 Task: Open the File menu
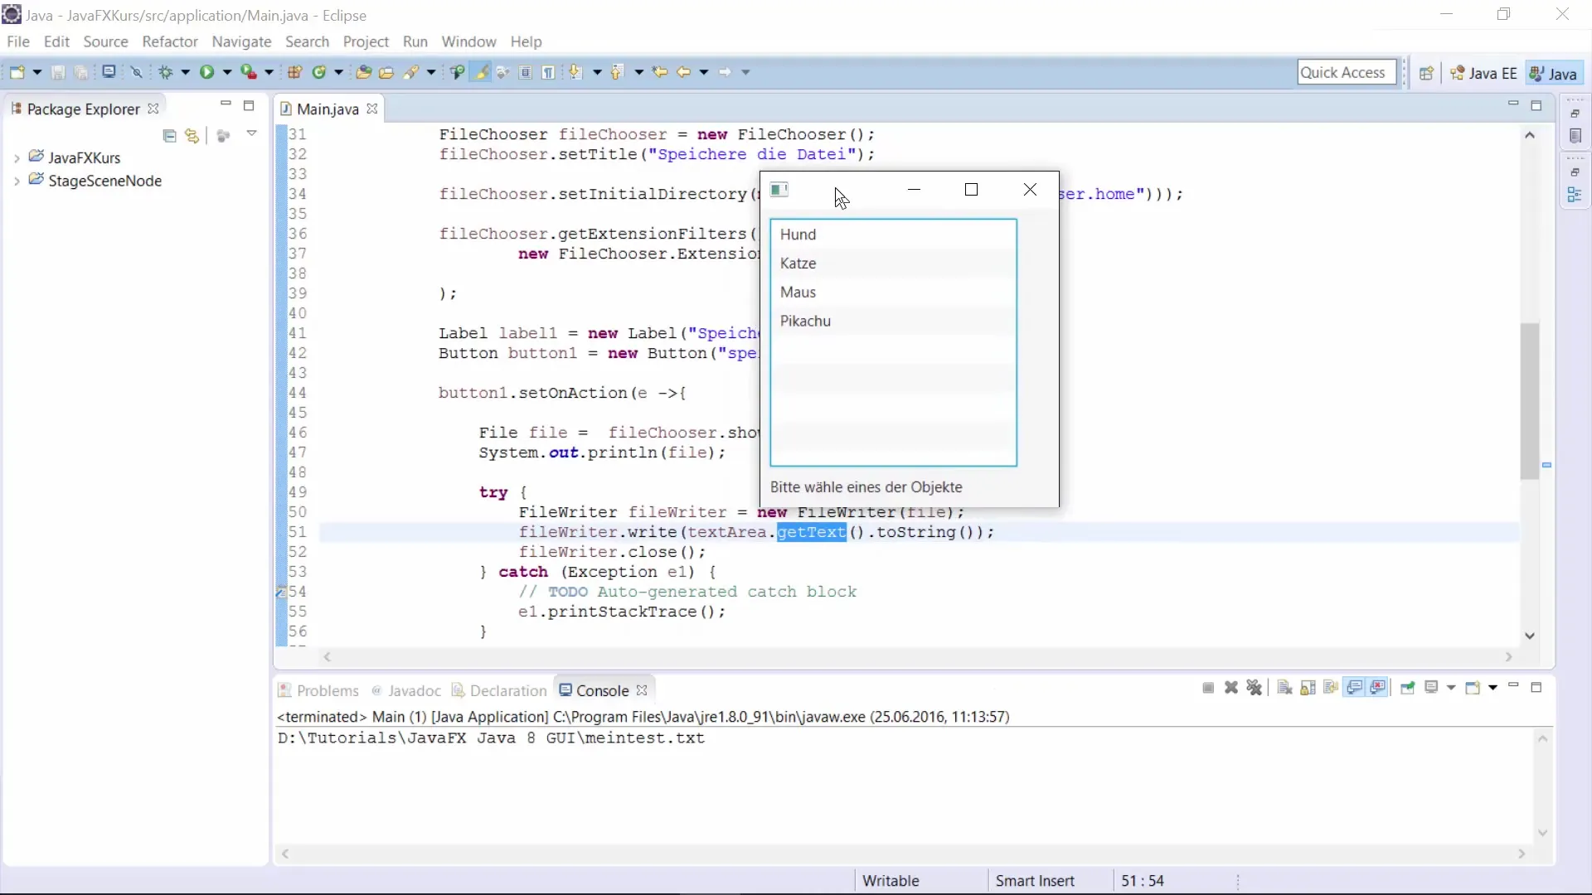[x=18, y=41]
